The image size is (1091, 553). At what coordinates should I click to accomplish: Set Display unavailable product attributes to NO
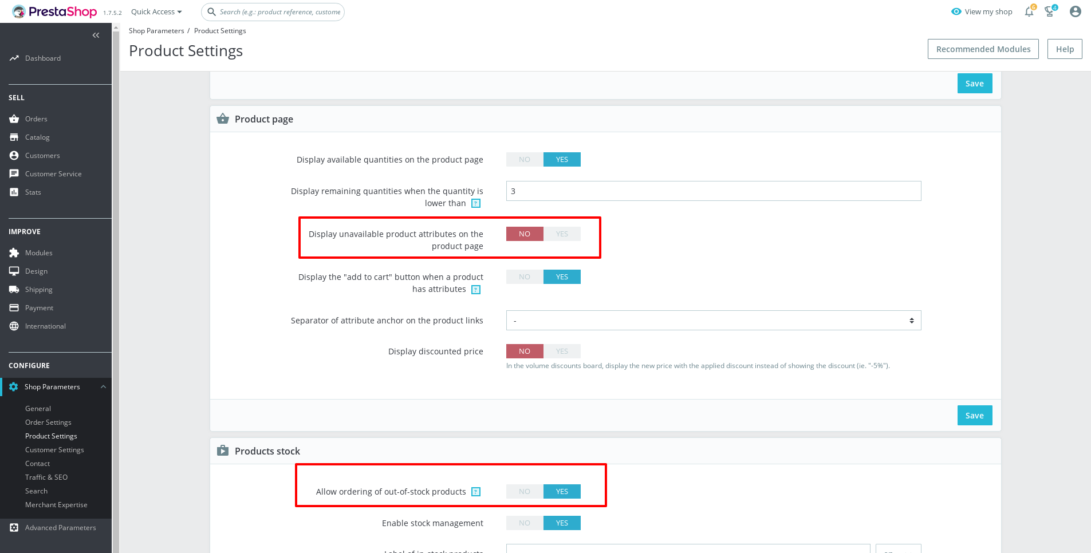(525, 234)
